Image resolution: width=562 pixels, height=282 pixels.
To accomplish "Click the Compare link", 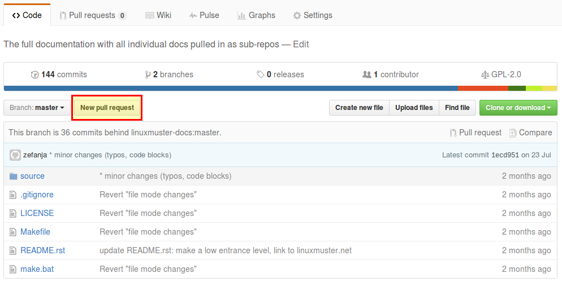I will [x=530, y=133].
